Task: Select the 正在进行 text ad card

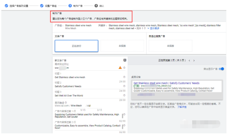Action: (76, 46)
